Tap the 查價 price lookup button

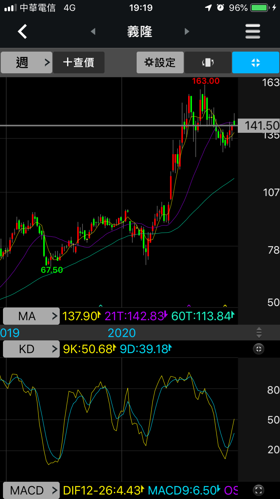pyautogui.click(x=79, y=62)
